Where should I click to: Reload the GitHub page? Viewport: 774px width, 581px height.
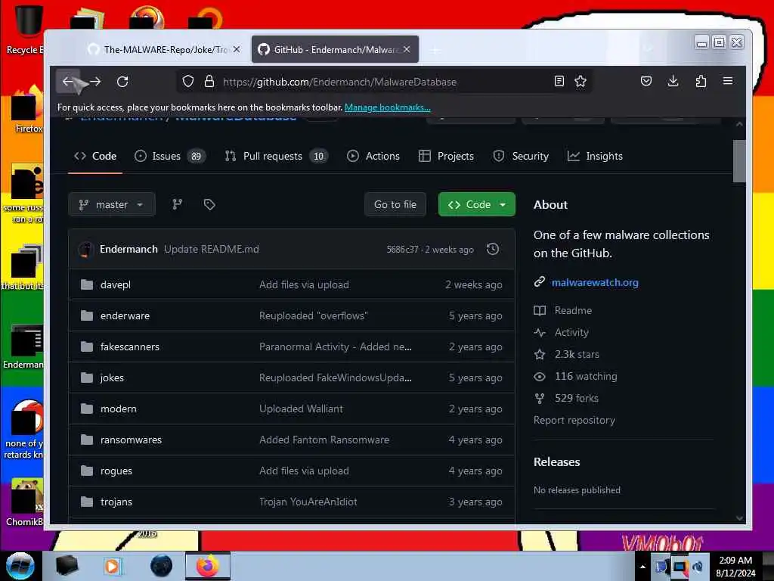pos(122,82)
